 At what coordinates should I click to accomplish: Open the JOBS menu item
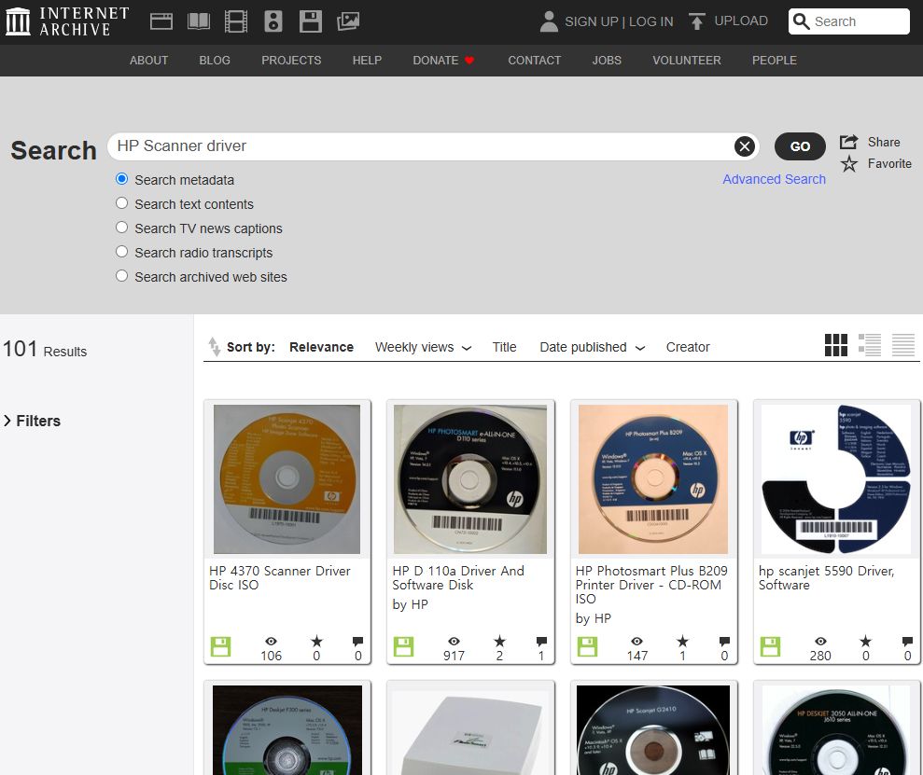pyautogui.click(x=607, y=61)
